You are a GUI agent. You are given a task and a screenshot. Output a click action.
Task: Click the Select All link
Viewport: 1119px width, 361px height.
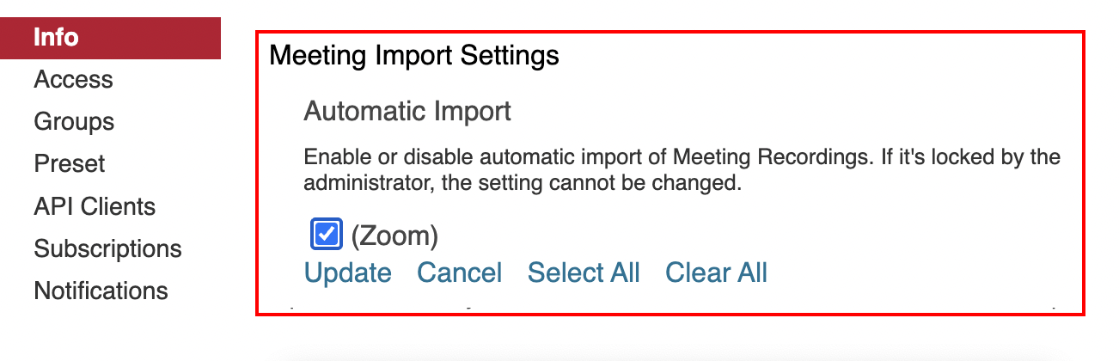click(584, 273)
